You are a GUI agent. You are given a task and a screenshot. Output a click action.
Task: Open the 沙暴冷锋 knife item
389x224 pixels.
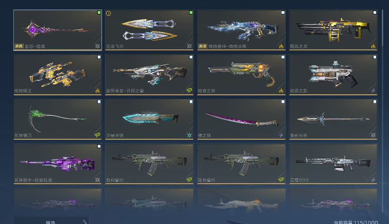pos(150,119)
